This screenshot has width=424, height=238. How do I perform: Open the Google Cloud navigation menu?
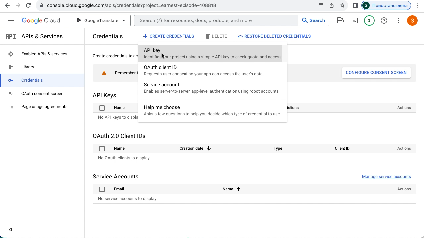click(x=11, y=20)
